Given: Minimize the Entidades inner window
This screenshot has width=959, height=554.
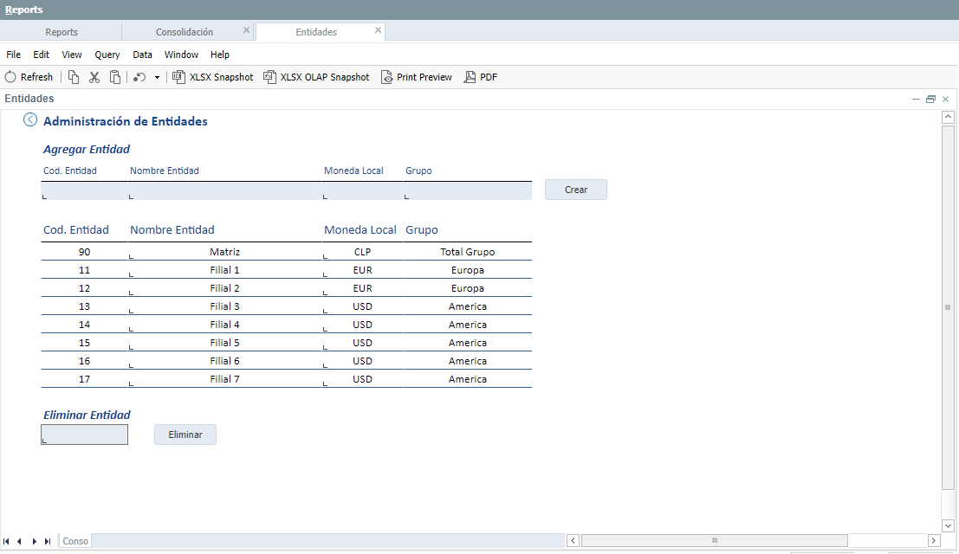Looking at the screenshot, I should click(x=916, y=99).
